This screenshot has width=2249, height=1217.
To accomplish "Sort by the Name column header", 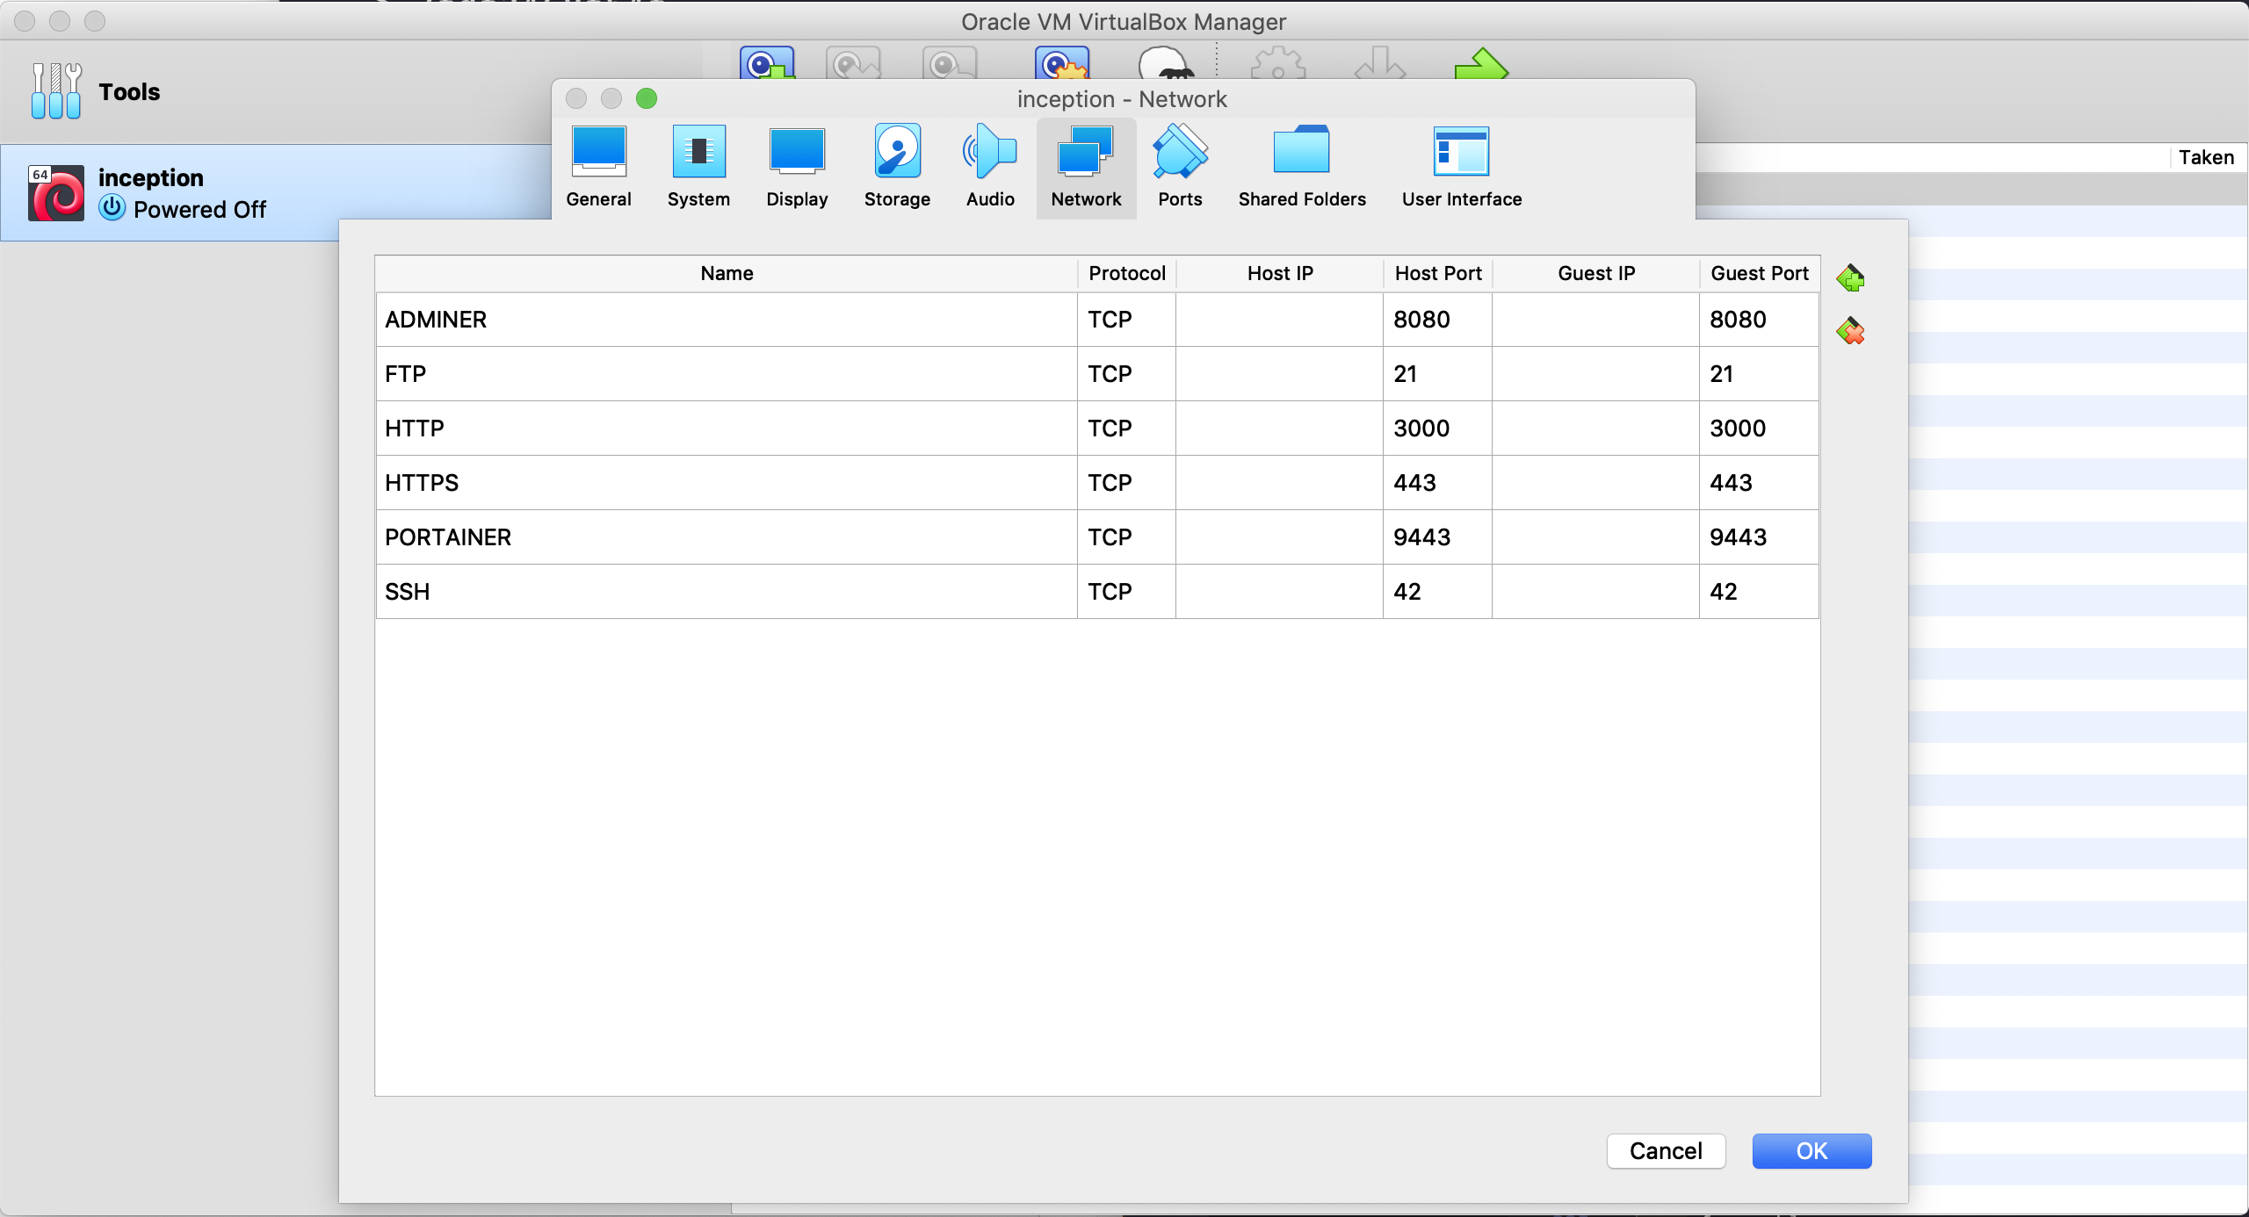I will pos(726,273).
